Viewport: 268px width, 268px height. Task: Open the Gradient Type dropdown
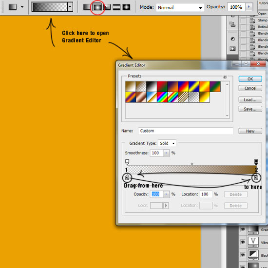(167, 143)
